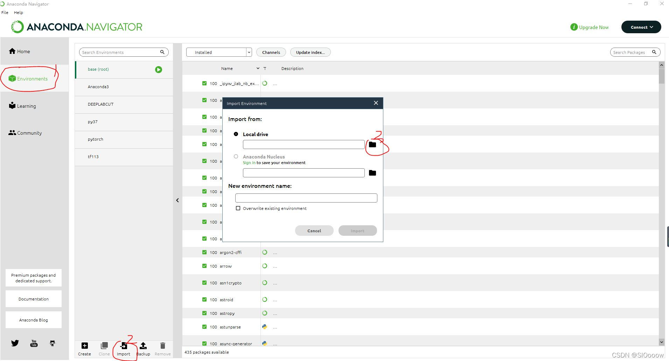Browse Anaconda Nucleus with the folder icon
Screen dimensions: 669x361
tap(372, 173)
